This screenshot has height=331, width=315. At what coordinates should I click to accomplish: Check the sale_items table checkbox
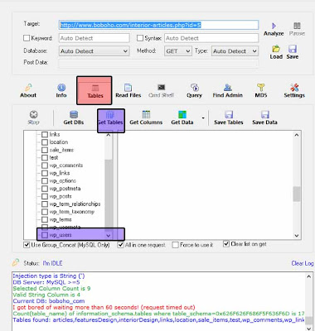pos(45,150)
